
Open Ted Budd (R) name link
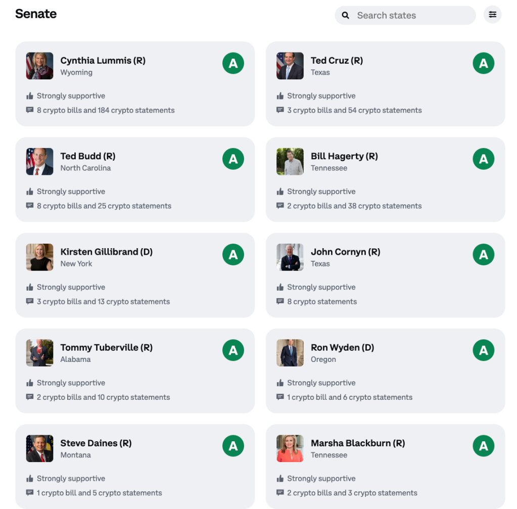pyautogui.click(x=88, y=156)
